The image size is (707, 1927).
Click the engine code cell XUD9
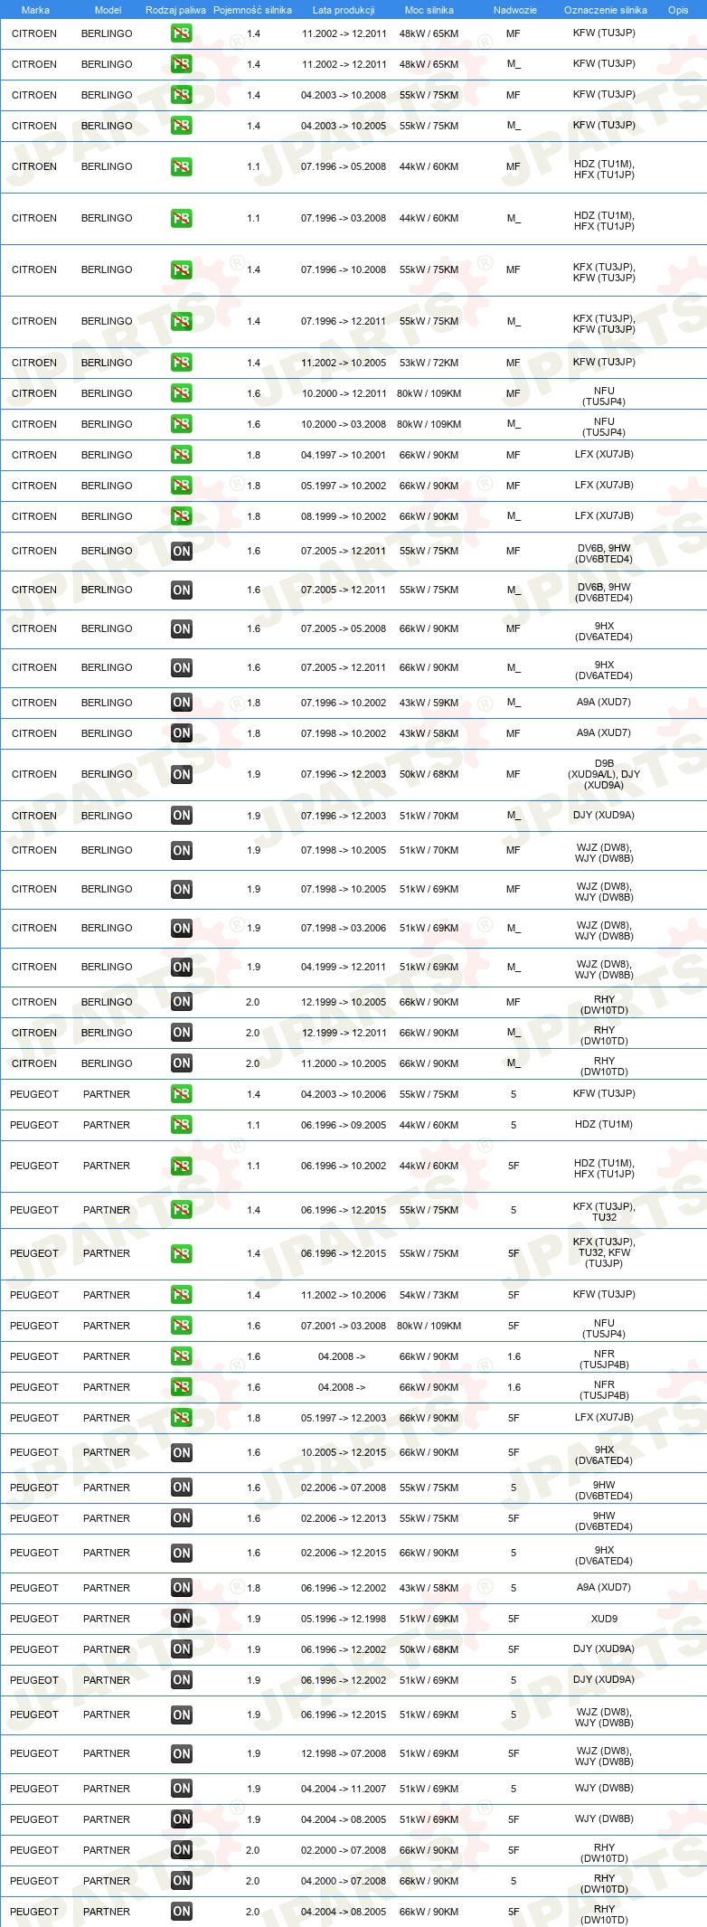point(604,1619)
